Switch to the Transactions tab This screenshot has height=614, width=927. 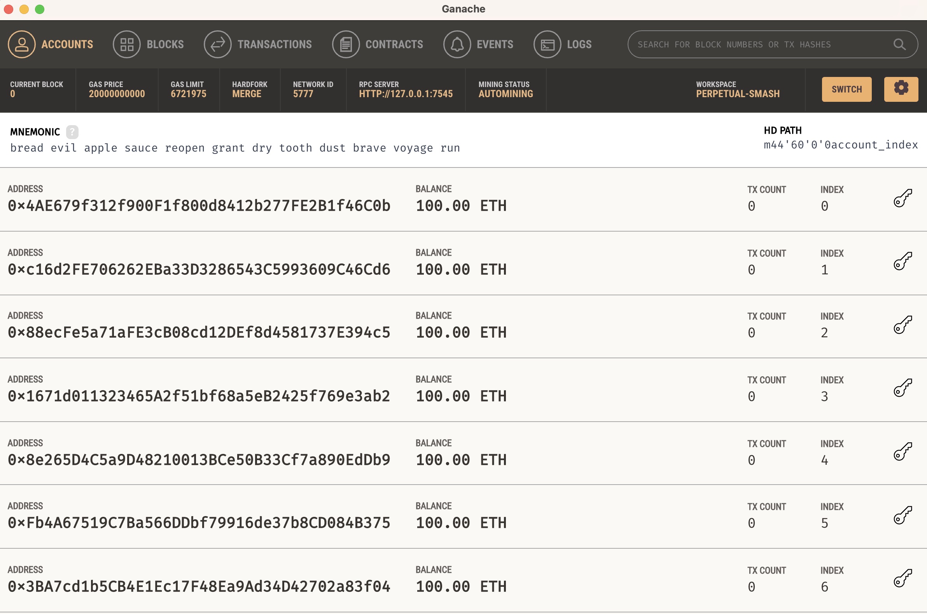tap(258, 44)
